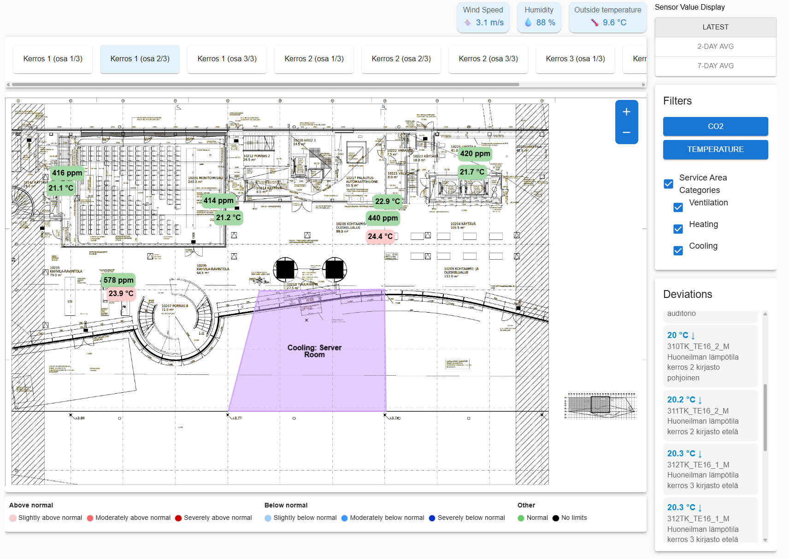Select Kerros 3 (osa 1/3) tab

coord(576,59)
